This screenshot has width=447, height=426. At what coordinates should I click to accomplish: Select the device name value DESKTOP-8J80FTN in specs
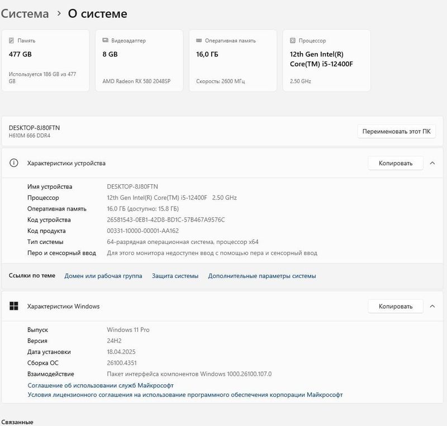(132, 186)
